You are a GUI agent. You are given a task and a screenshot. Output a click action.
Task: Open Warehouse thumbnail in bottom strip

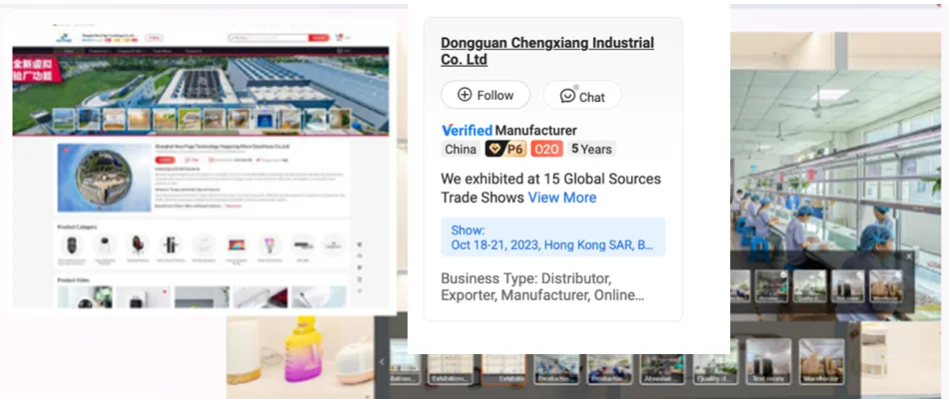[821, 361]
